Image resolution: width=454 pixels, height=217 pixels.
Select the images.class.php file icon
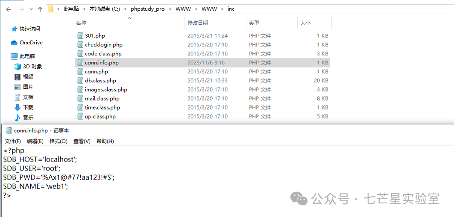80,89
